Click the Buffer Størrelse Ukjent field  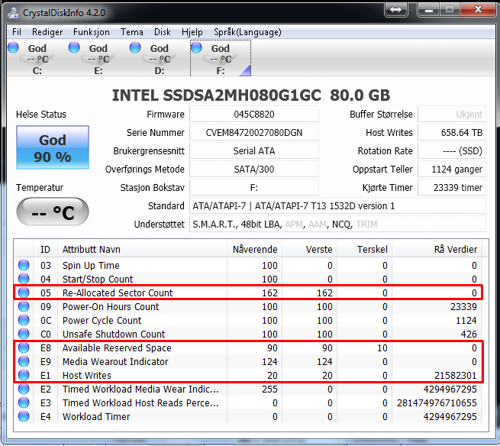pyautogui.click(x=452, y=115)
